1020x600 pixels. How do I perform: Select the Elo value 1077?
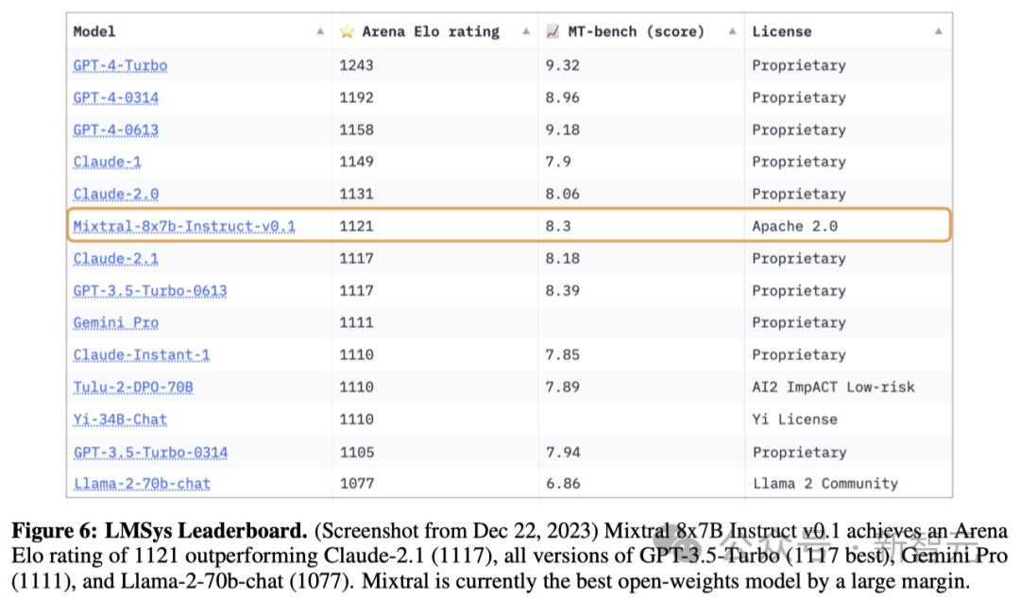357,484
